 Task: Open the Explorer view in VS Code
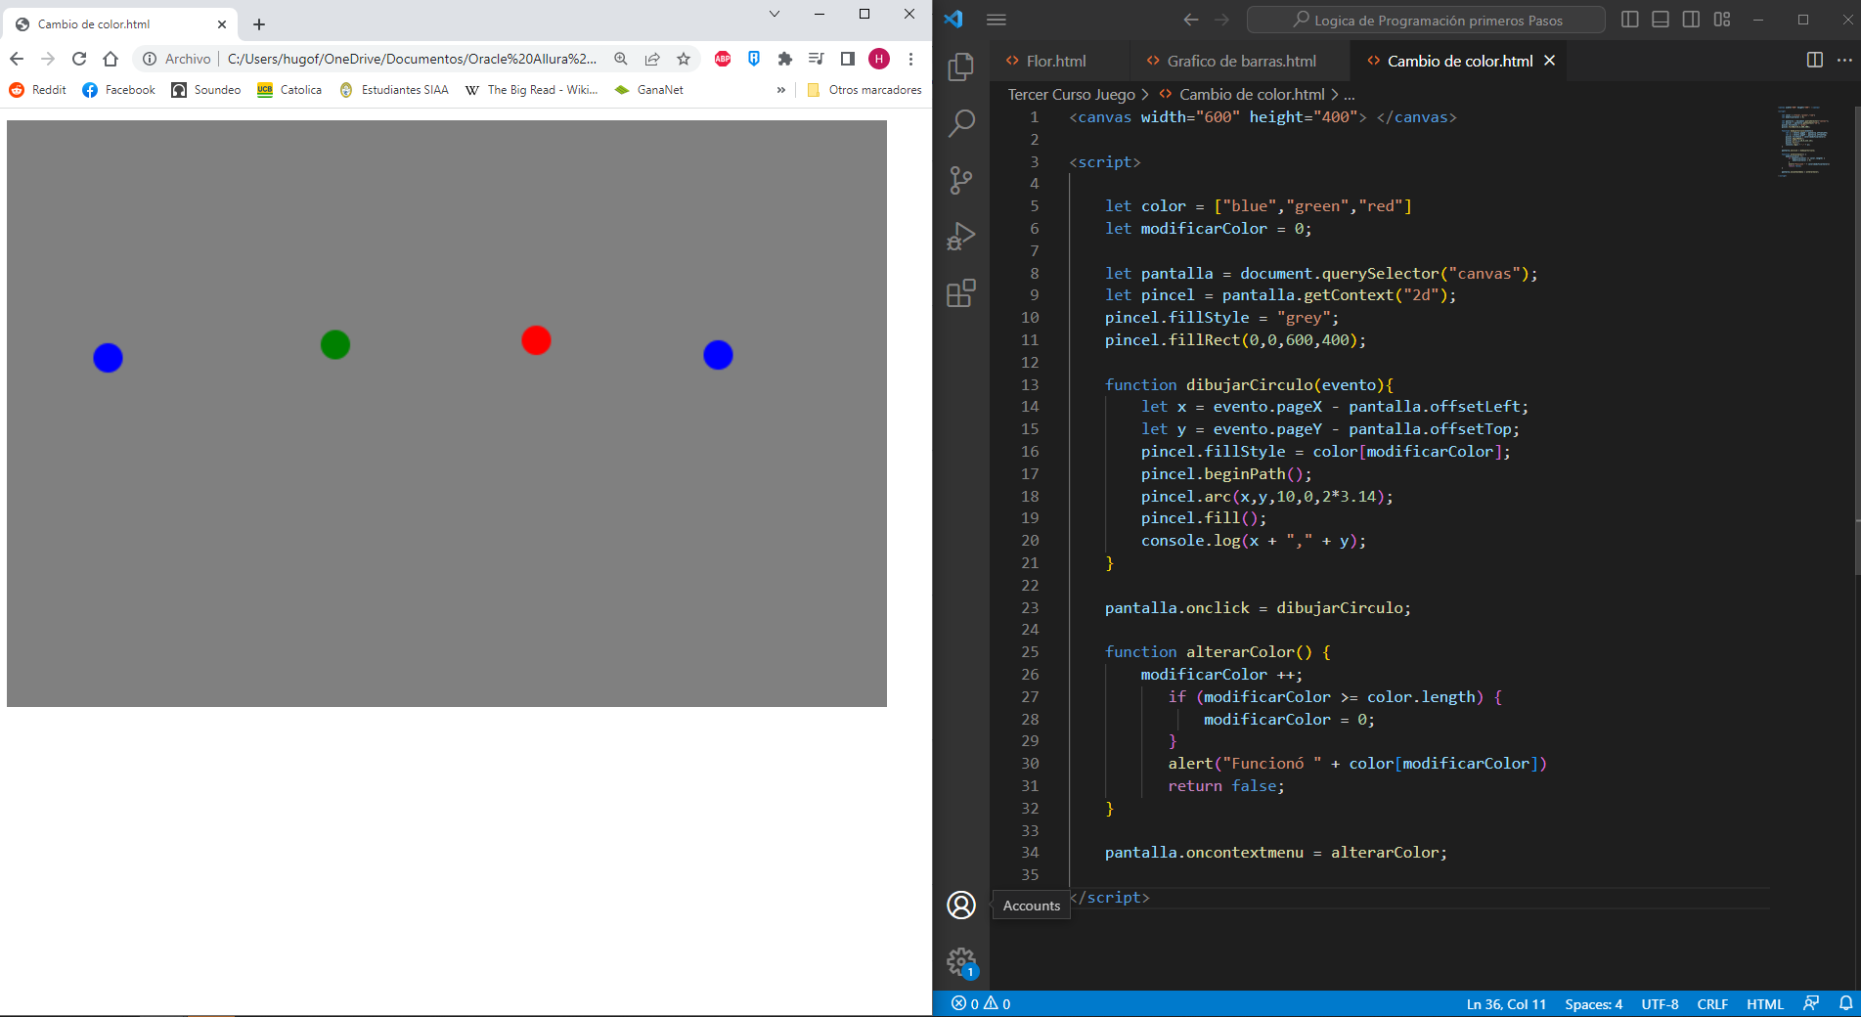pos(961,66)
